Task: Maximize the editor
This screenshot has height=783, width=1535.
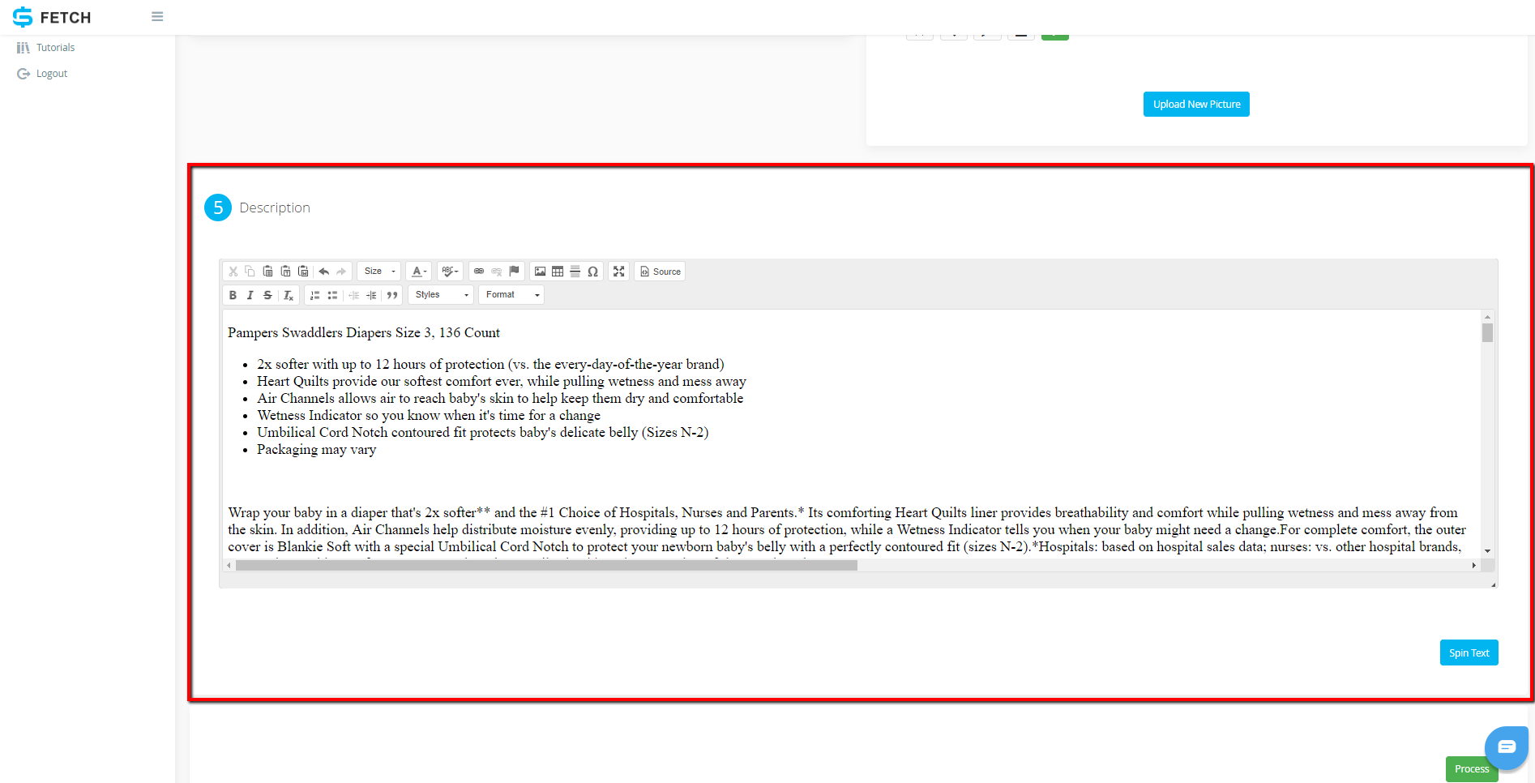Action: tap(619, 272)
